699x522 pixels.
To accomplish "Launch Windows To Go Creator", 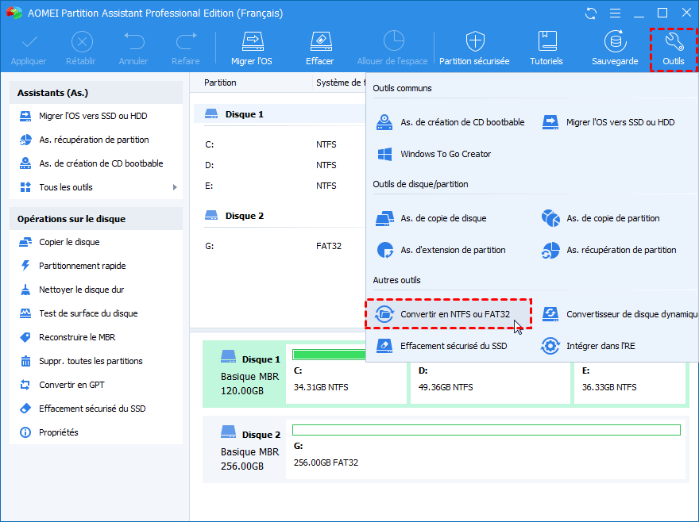I will tap(434, 154).
